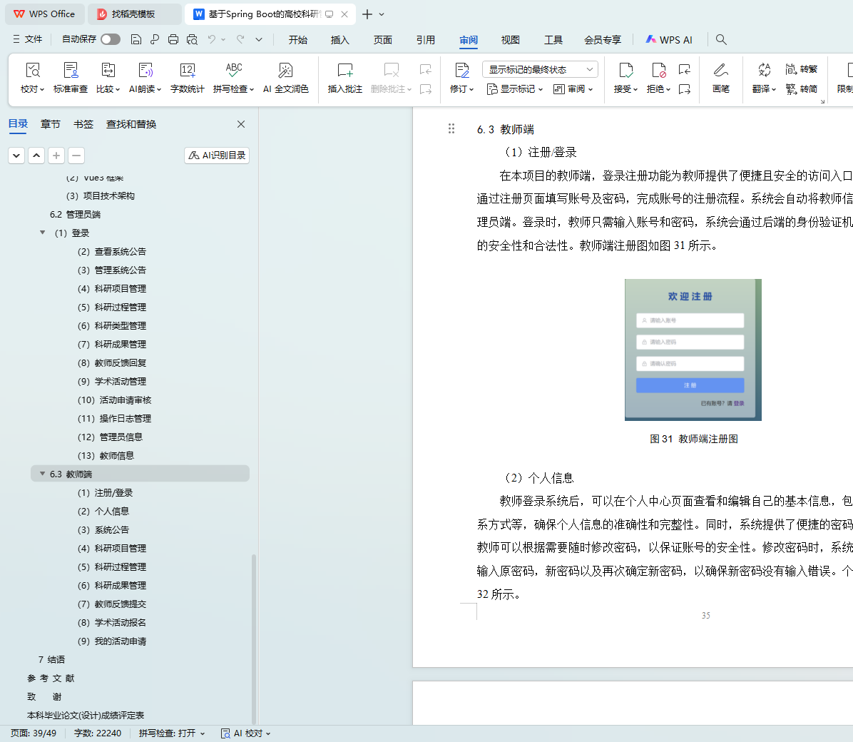Screen dimensions: 853x742
Task: Open the search magnifier icon in the menu bar
Action: click(x=721, y=39)
